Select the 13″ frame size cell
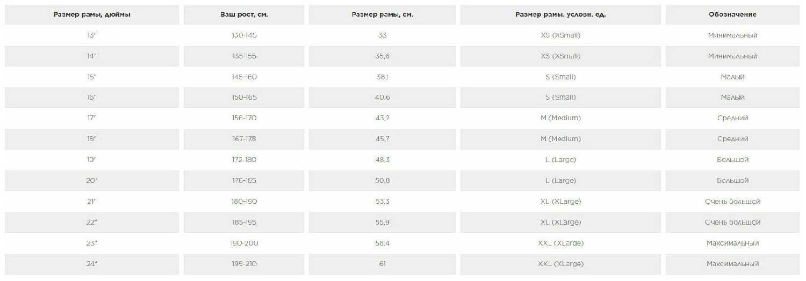Image resolution: width=806 pixels, height=281 pixels. (x=92, y=35)
